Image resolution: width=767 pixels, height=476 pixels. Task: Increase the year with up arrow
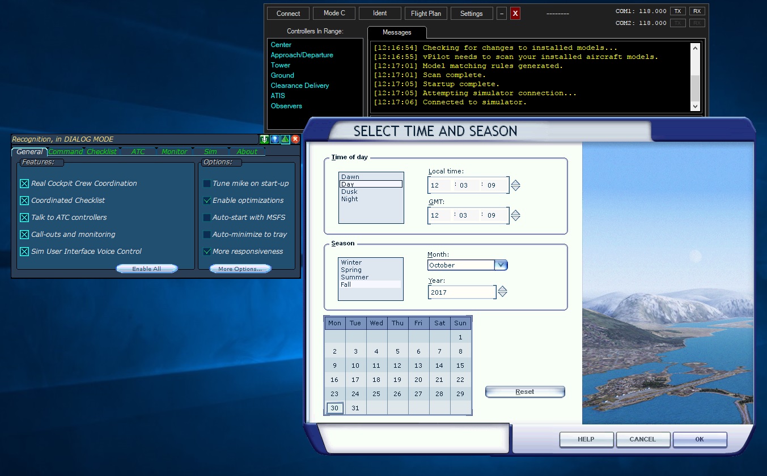[x=502, y=288]
